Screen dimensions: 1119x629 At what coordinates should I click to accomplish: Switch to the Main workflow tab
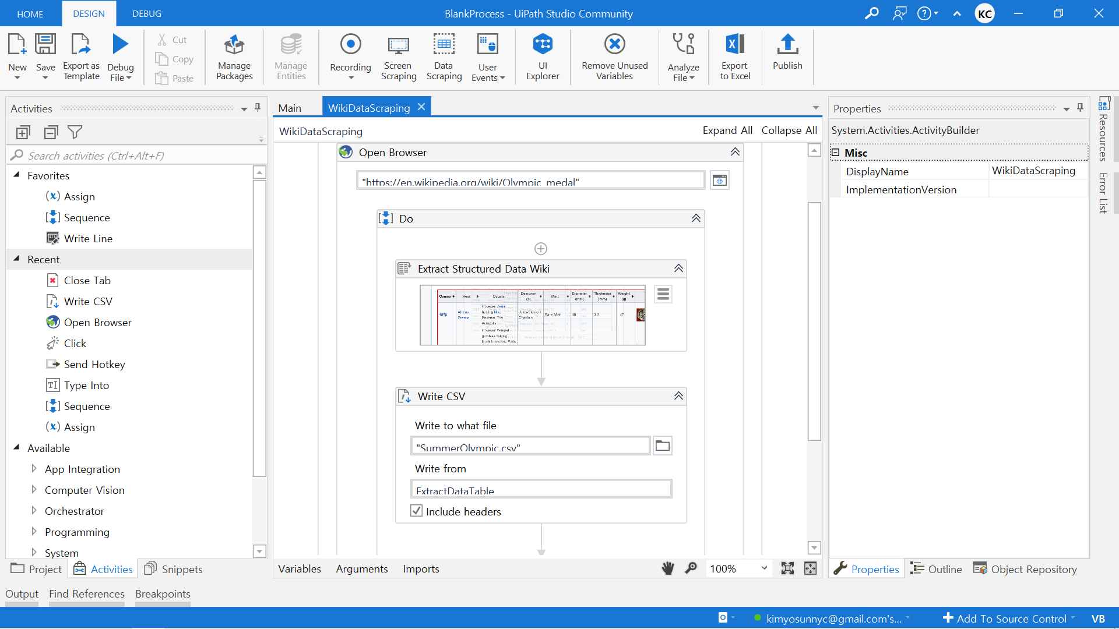coord(290,108)
